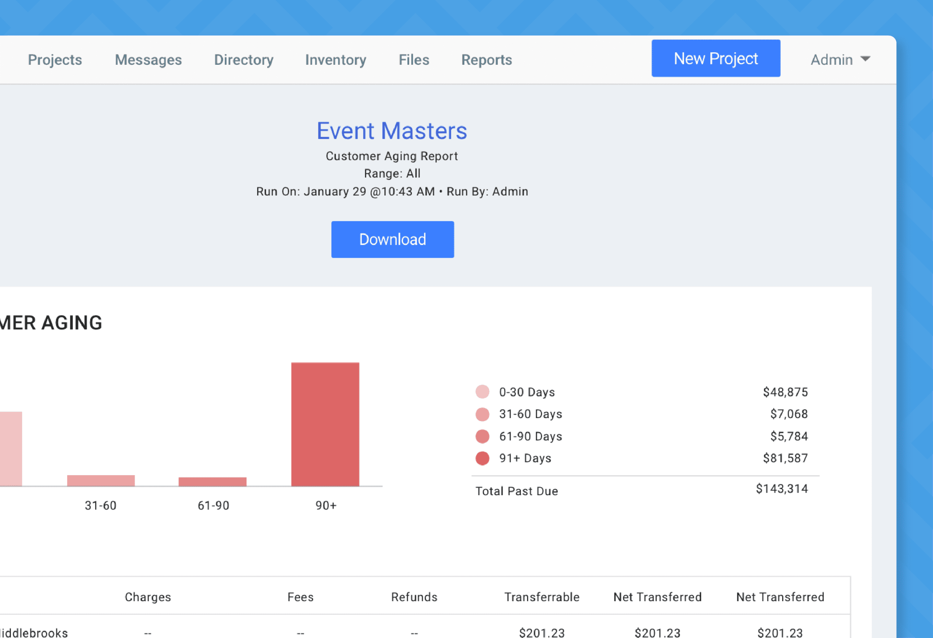Screen dimensions: 933x638
Task: Click the 0-30 Days legend label
Action: click(527, 392)
